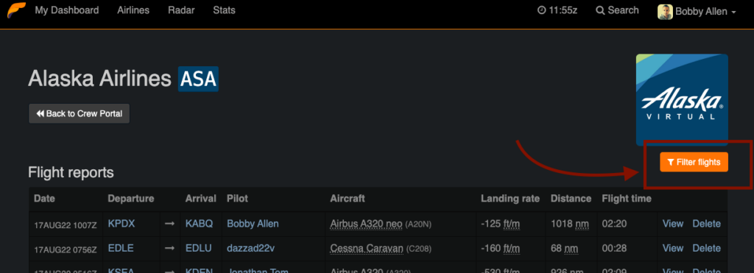Open EDLU arrival airport link
This screenshot has width=754, height=273.
[199, 248]
